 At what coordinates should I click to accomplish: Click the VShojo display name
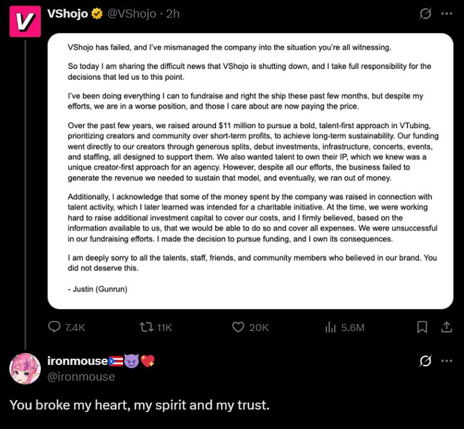click(67, 13)
